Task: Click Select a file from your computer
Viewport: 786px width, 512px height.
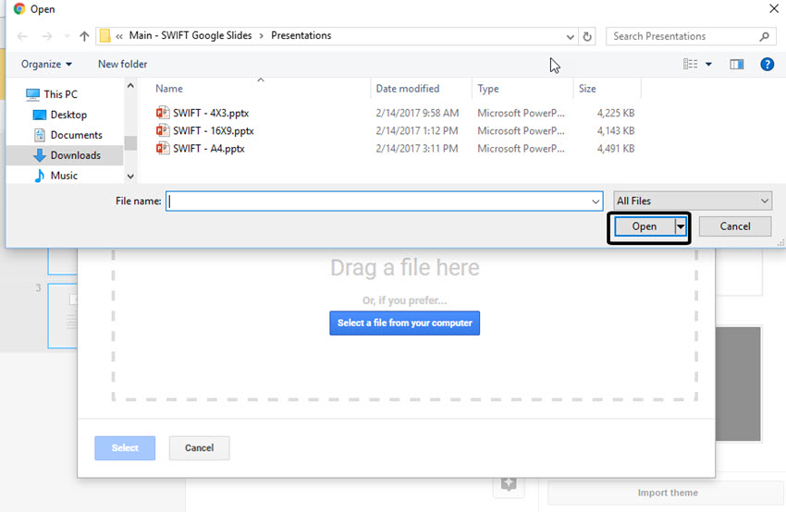Action: [x=404, y=323]
